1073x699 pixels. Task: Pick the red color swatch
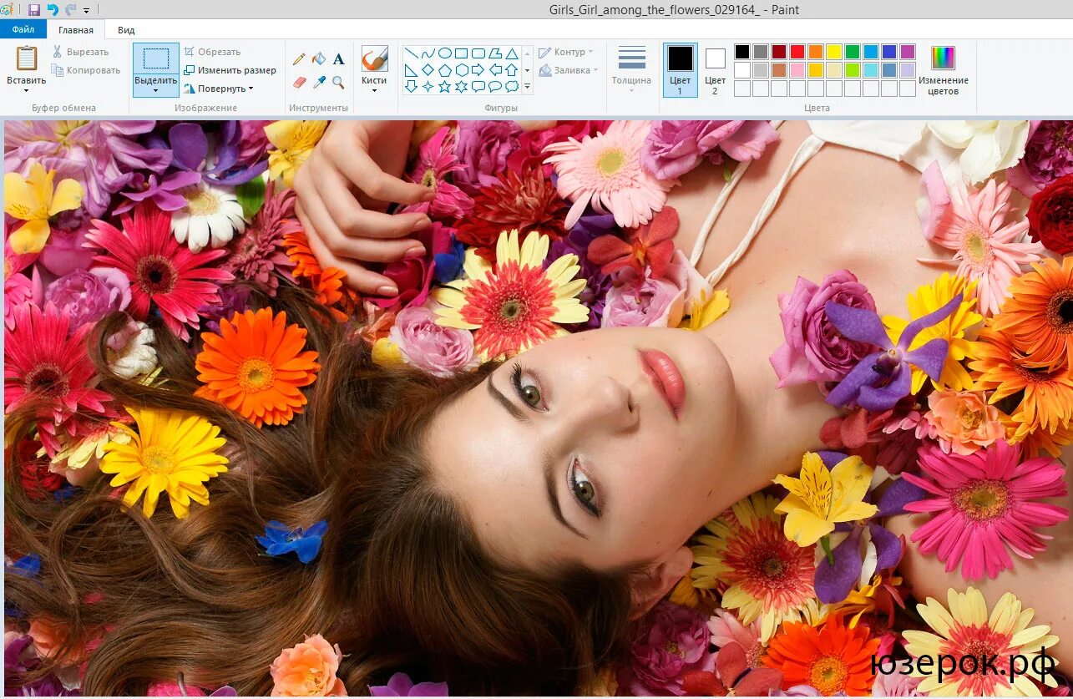(x=797, y=52)
